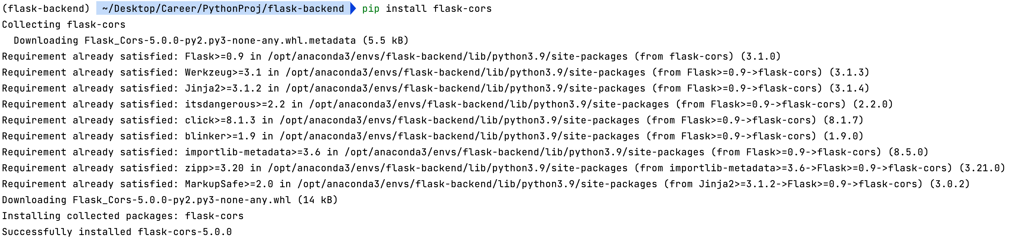
Task: Click the 'install flask-cors' command text
Action: [438, 8]
